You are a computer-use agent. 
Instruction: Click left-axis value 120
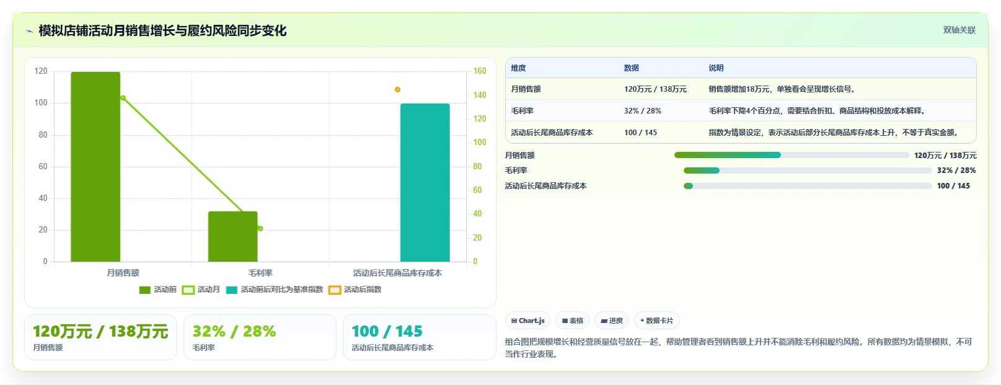[41, 71]
